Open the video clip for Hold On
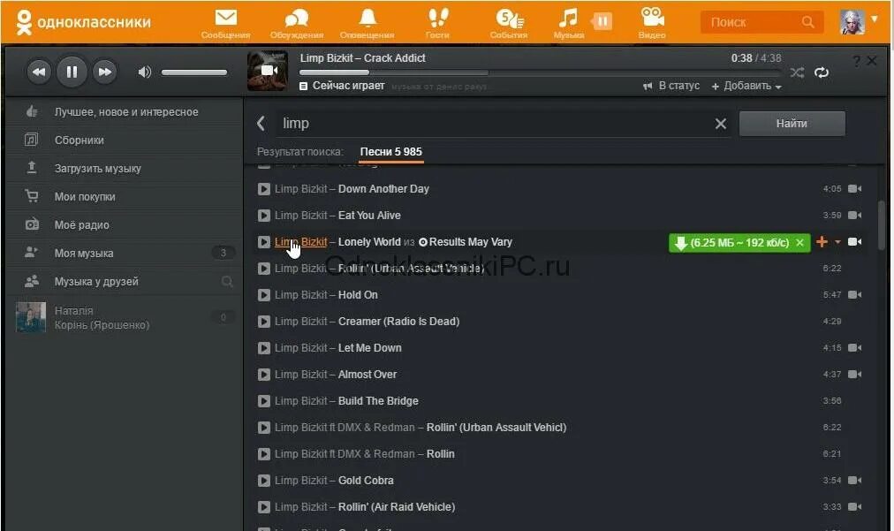 (854, 295)
